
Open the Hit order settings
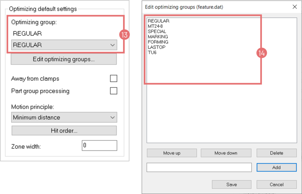coord(64,130)
